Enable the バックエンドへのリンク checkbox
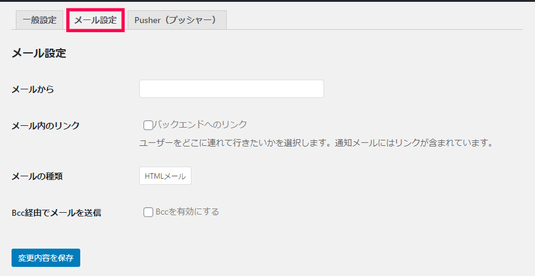535x276 pixels. (x=148, y=125)
